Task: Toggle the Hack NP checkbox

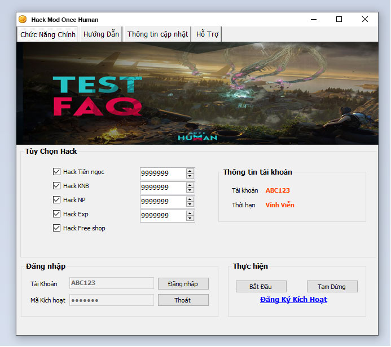Action: (x=56, y=200)
